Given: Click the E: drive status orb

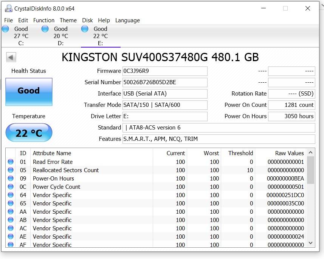Looking at the screenshot, I should pyautogui.click(x=85, y=29).
